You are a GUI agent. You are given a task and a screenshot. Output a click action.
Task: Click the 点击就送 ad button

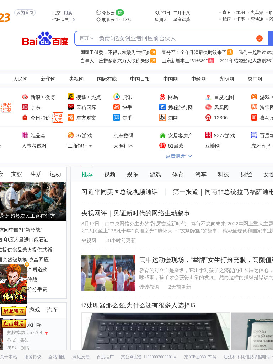tap(14, 323)
